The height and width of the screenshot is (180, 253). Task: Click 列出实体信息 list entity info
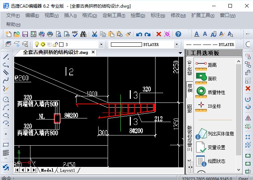(x=215, y=134)
